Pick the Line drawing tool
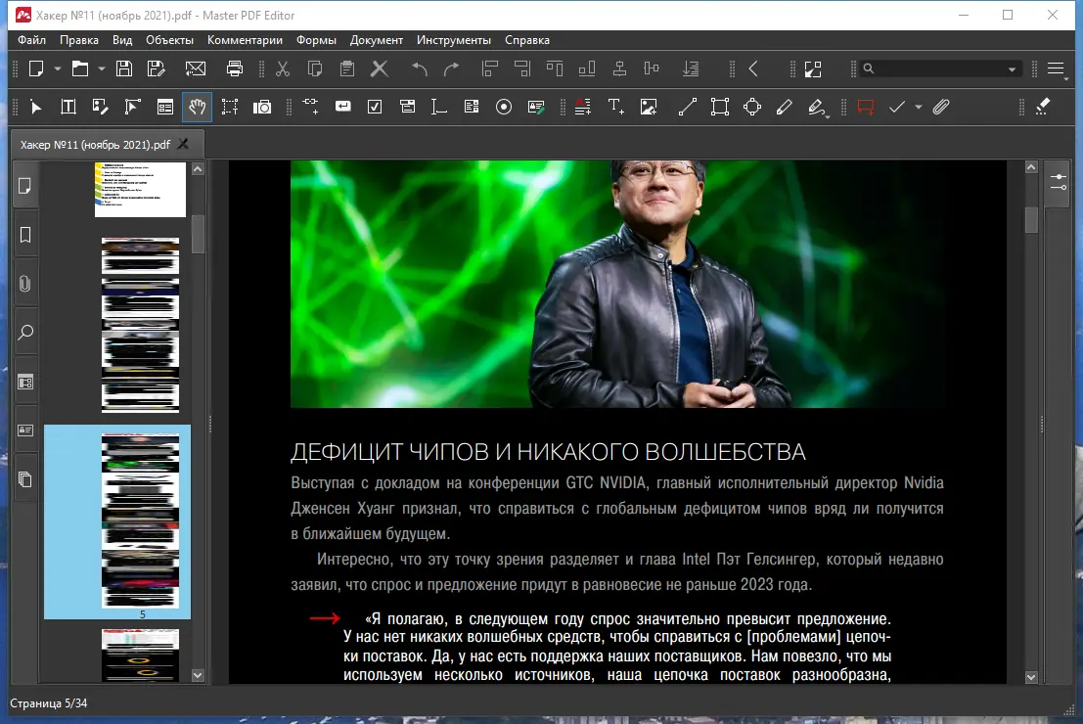The width and height of the screenshot is (1083, 724). (x=688, y=107)
